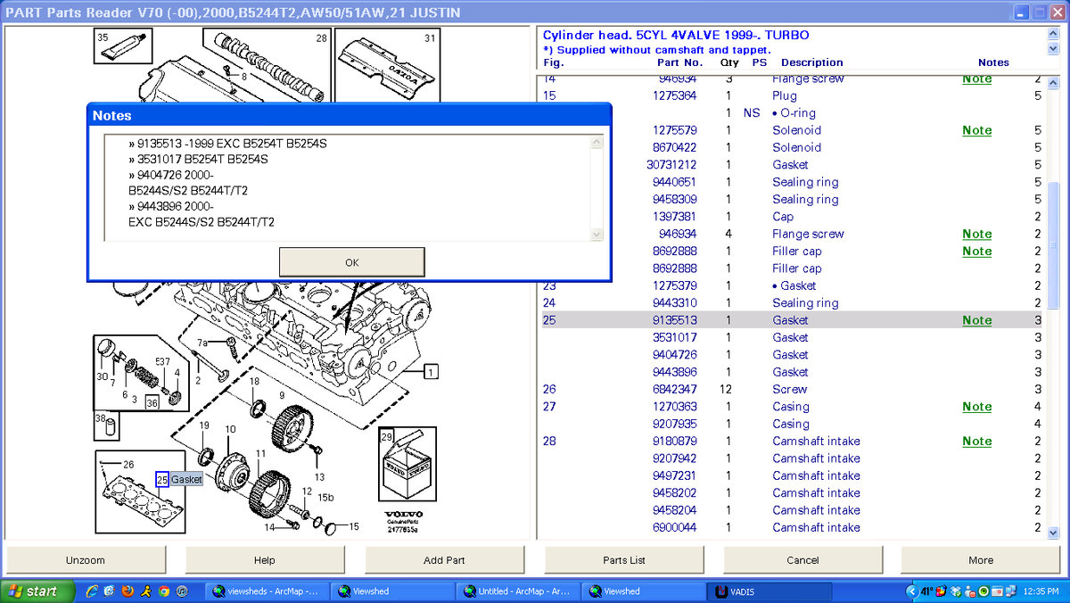The height and width of the screenshot is (603, 1070).
Task: Collapse the system tray using the chevron
Action: click(912, 591)
